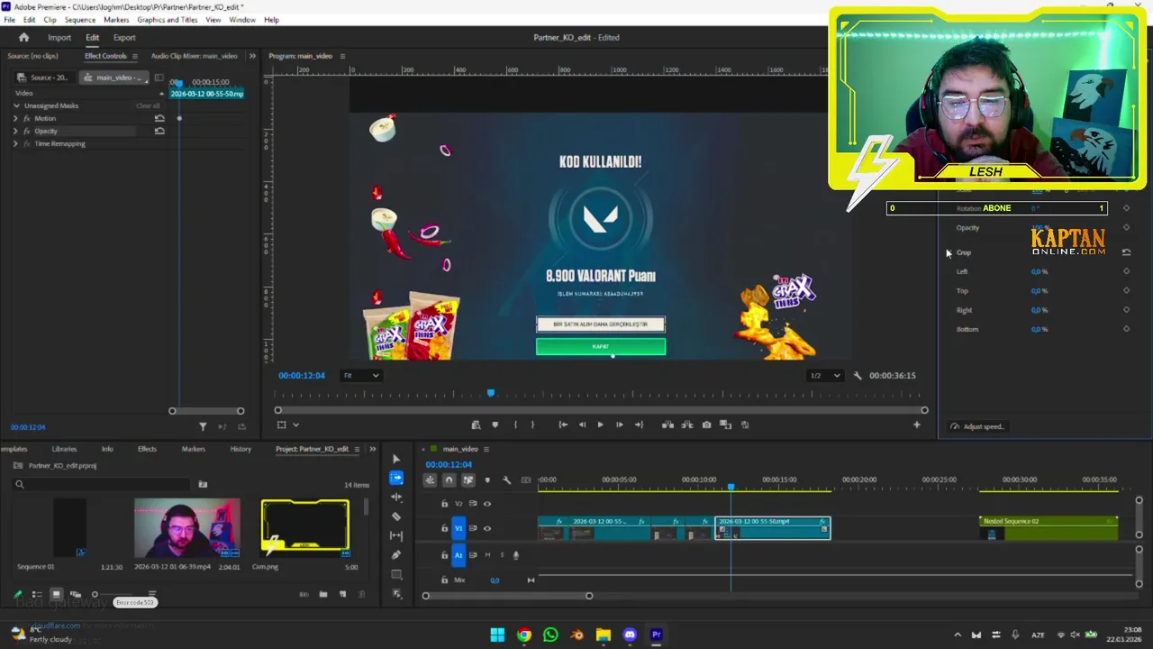The width and height of the screenshot is (1153, 649).
Task: Select the Razor tool
Action: 396,516
